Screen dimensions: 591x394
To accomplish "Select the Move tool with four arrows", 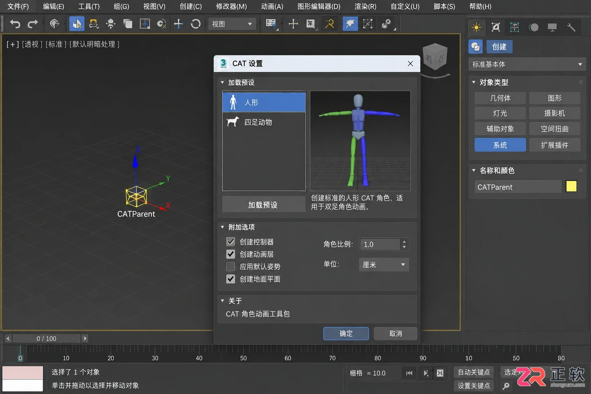I will click(179, 24).
